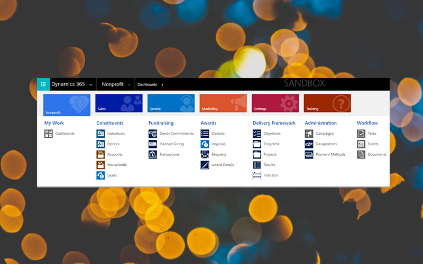Click the Campaigns icon
The height and width of the screenshot is (264, 423).
pos(309,134)
